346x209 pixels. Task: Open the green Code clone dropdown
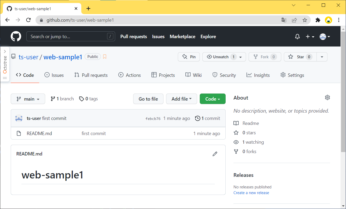point(213,99)
